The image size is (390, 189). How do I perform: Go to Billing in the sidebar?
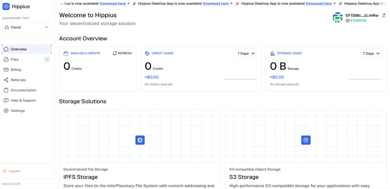pos(16,70)
